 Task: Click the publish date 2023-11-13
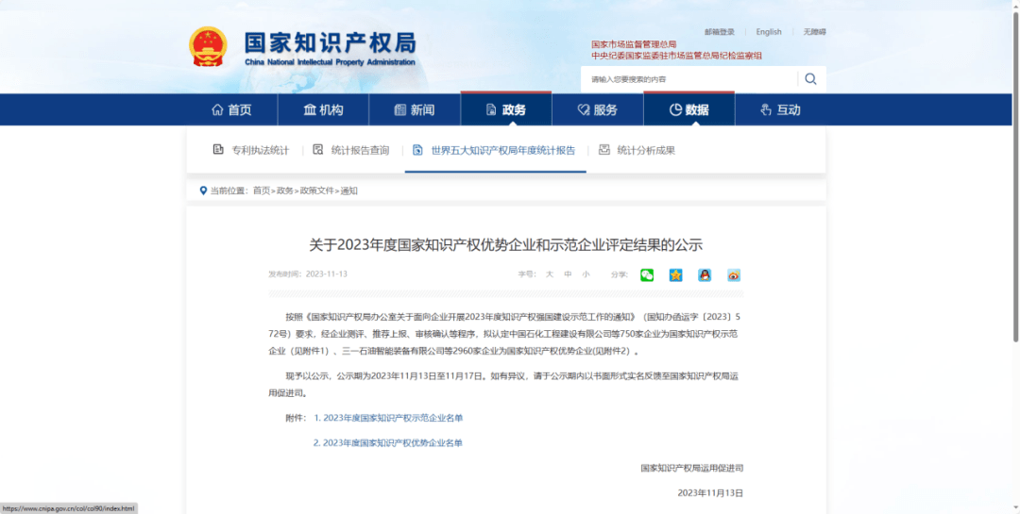(x=327, y=274)
